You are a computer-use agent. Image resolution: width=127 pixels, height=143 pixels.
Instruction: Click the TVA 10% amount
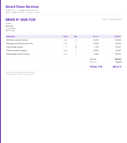tap(118, 62)
